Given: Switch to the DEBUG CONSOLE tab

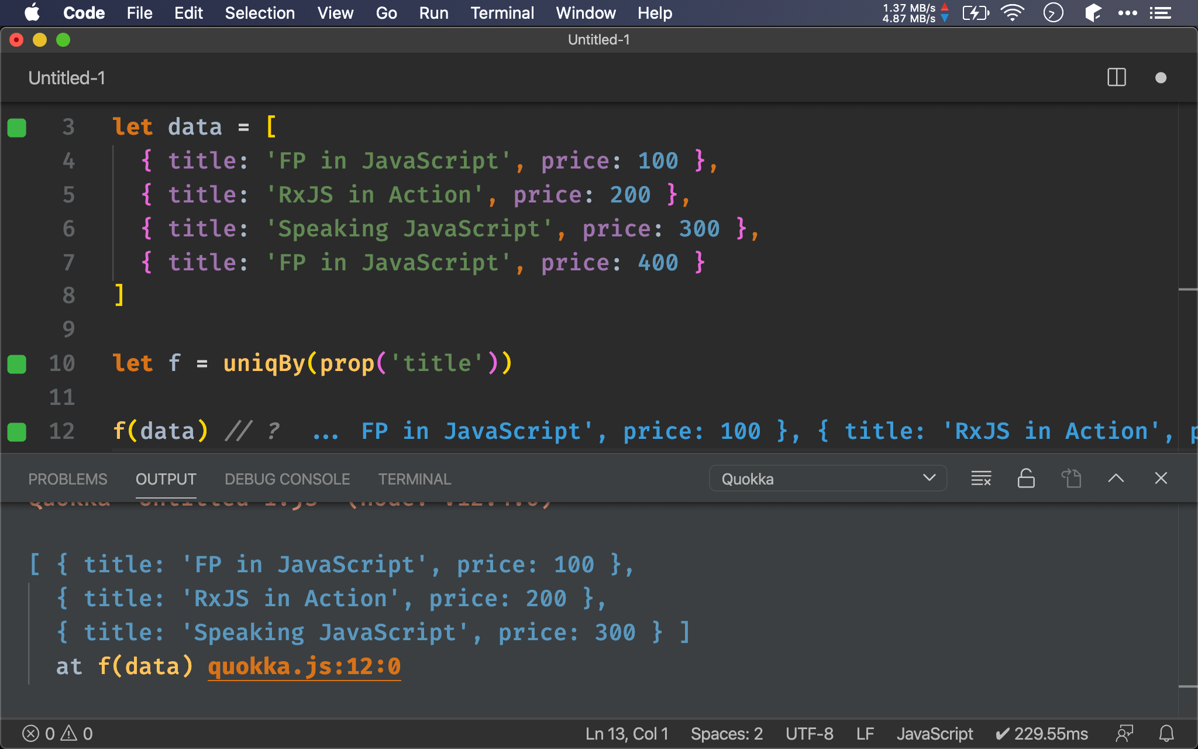Looking at the screenshot, I should [x=287, y=479].
